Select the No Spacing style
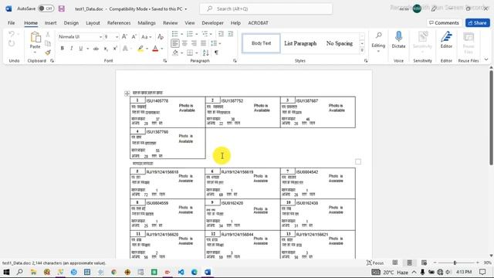This screenshot has height=278, width=494. point(340,43)
